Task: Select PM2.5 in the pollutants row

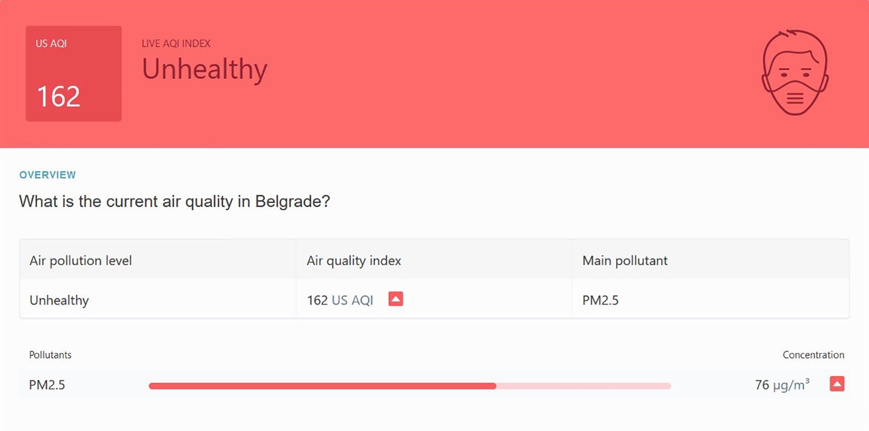Action: (47, 385)
